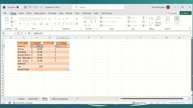This screenshot has width=193, height=108.
Task: Click the Sort & Filter icon
Action: click(x=151, y=21)
